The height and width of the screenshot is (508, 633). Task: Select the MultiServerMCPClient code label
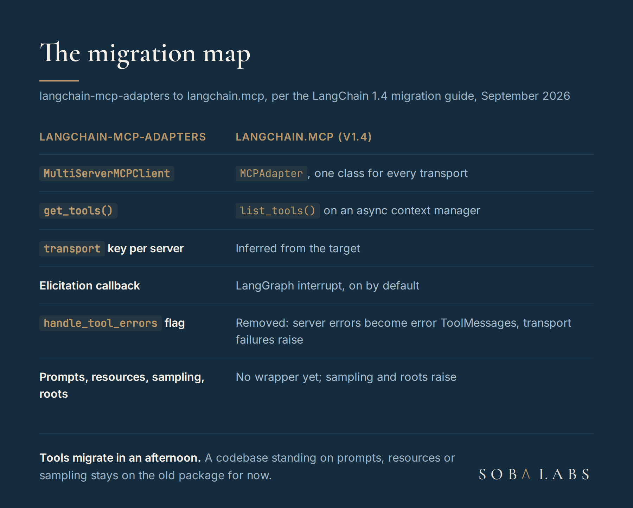pyautogui.click(x=107, y=174)
